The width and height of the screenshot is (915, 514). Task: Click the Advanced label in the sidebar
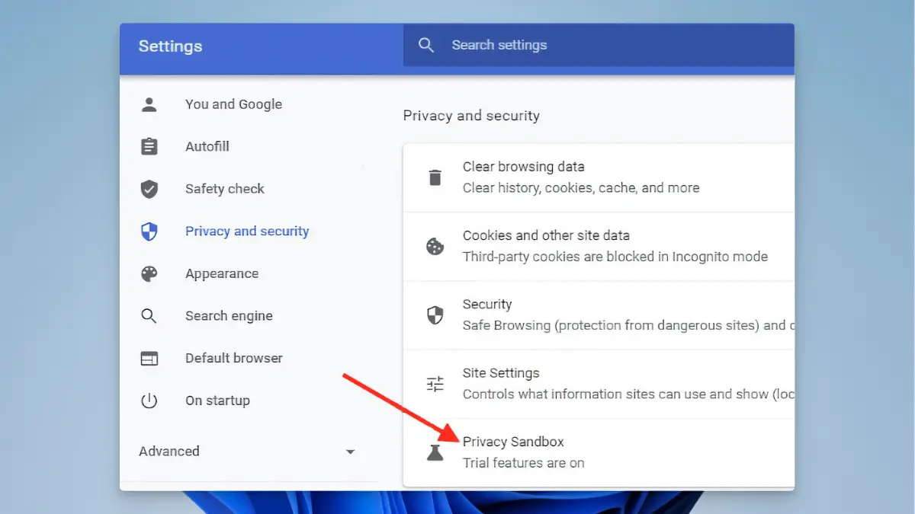(169, 452)
